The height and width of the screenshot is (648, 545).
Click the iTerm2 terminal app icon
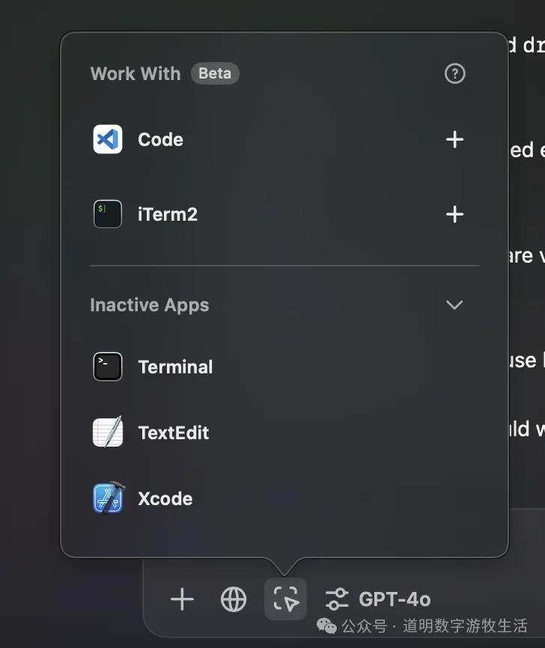(108, 214)
